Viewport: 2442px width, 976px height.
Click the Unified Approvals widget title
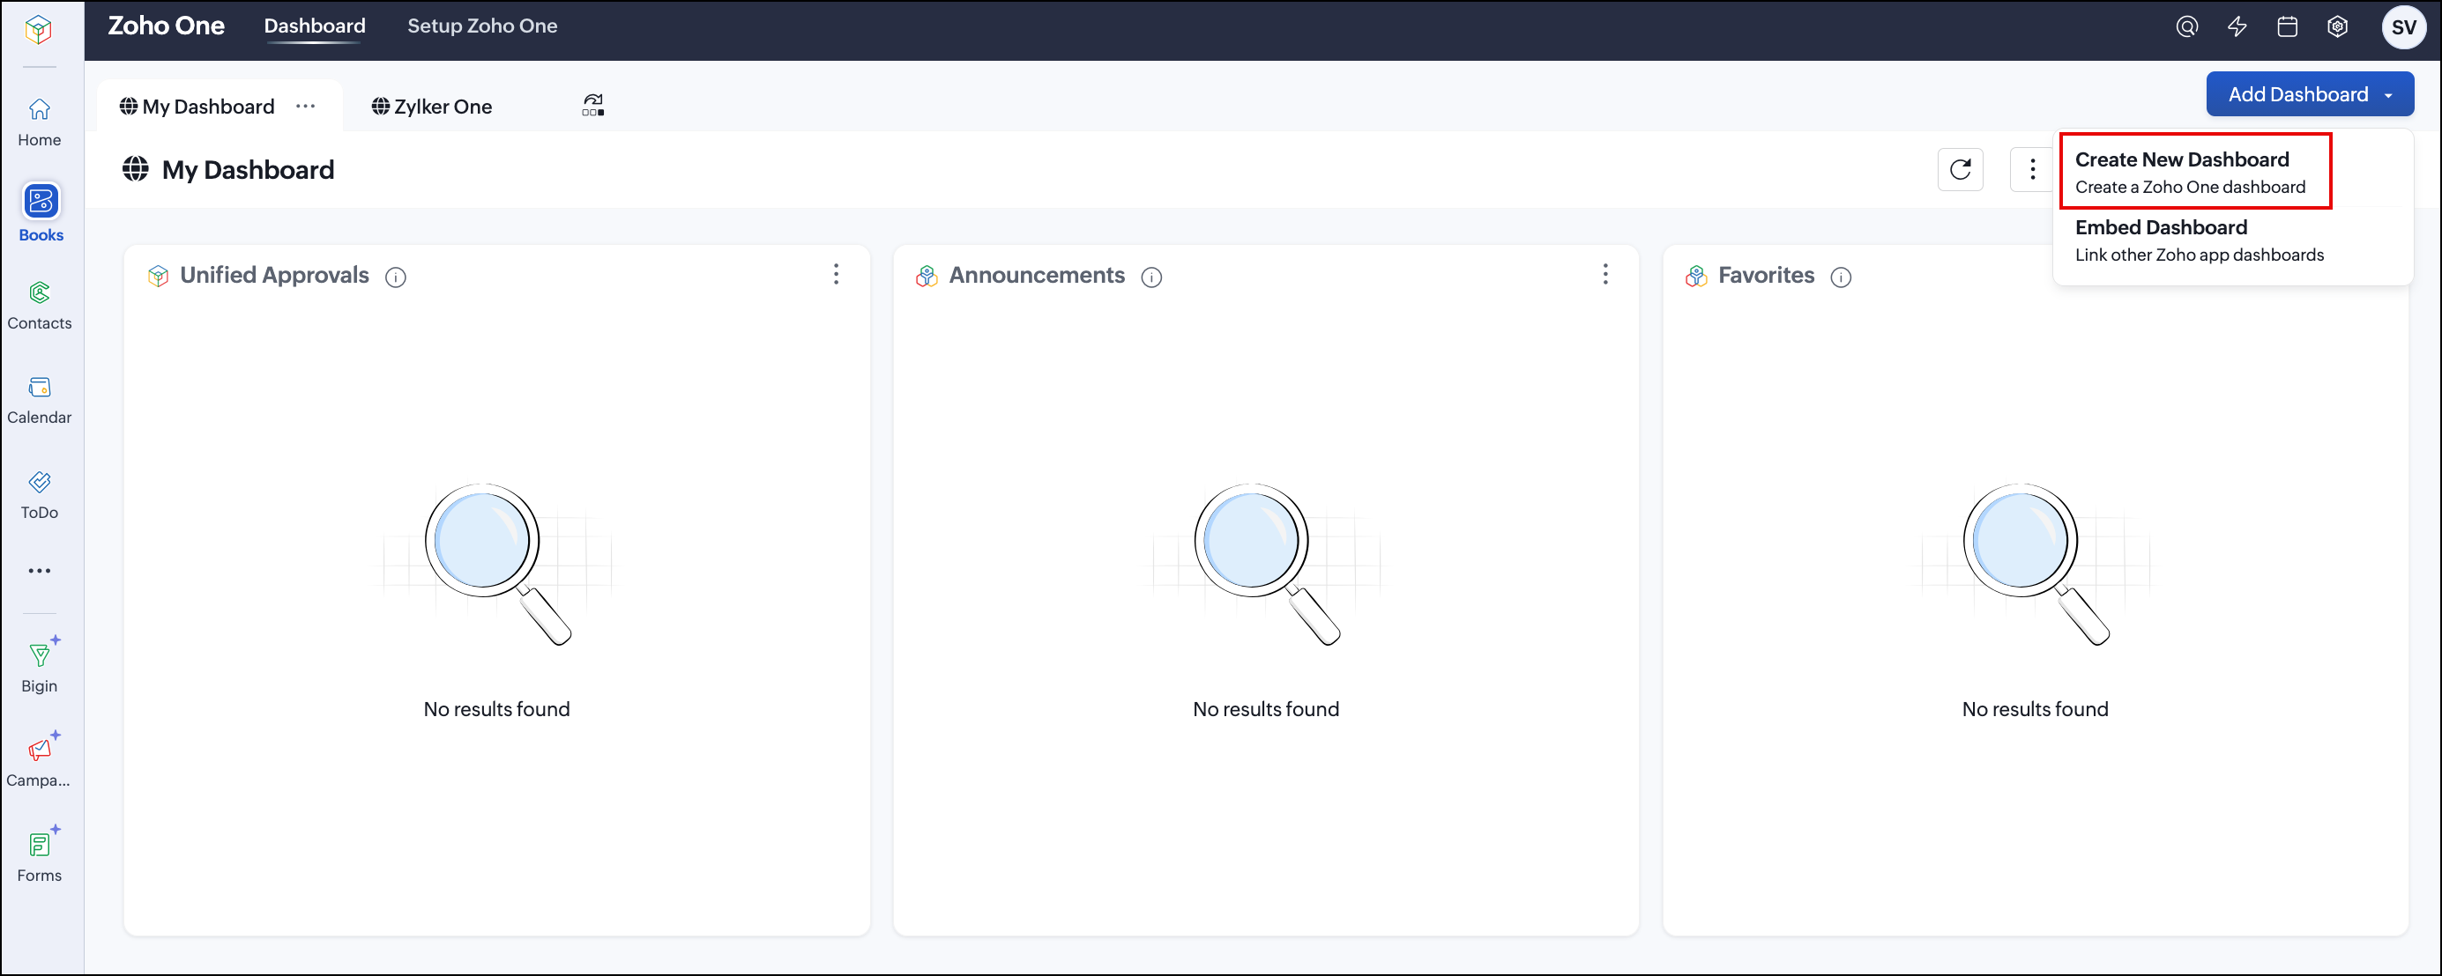point(275,275)
